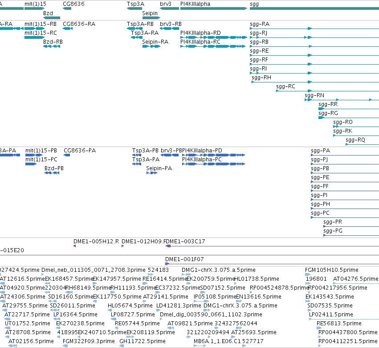Select protein sgg-PG
This screenshot has width=379, height=348.
[351, 236]
